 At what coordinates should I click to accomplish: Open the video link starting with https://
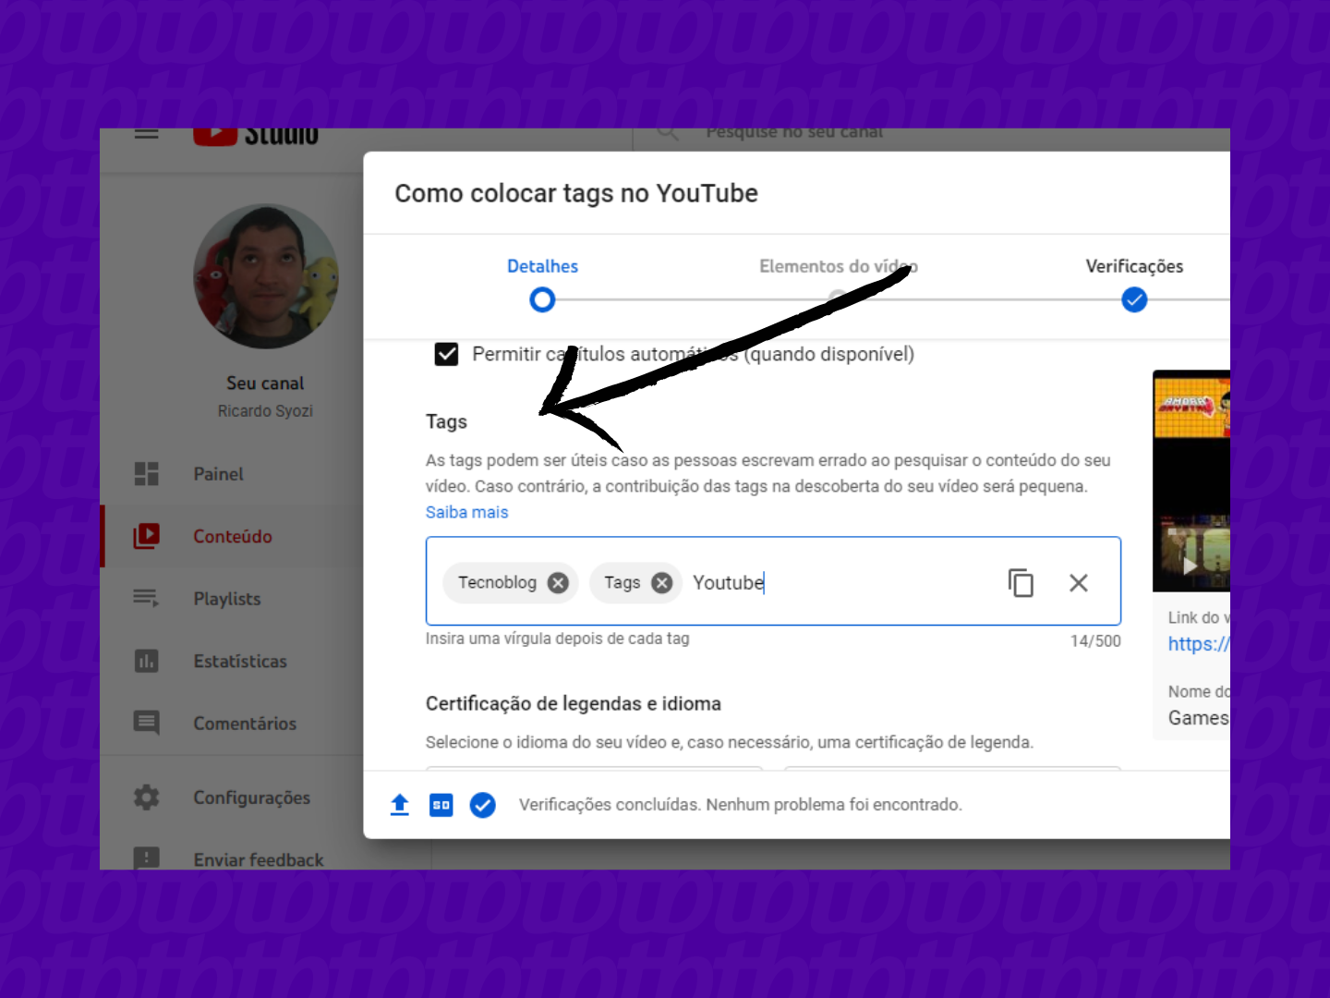click(x=1199, y=644)
